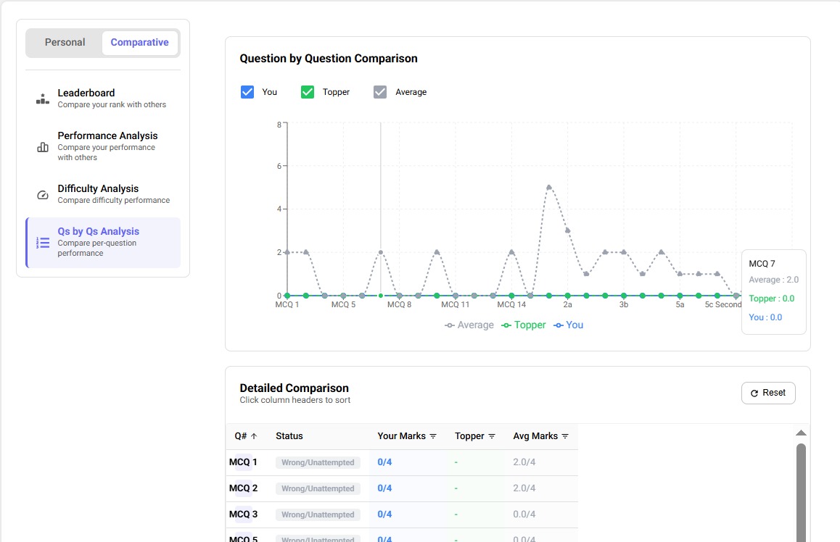
Task: Click Wrong/Unattempted badge in MCQ 2 row
Action: 318,488
